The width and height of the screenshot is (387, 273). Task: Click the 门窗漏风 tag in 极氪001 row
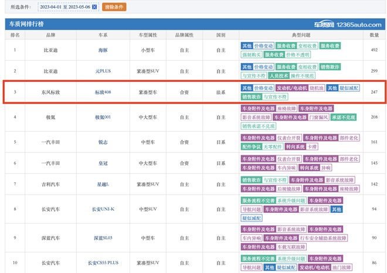point(318,118)
